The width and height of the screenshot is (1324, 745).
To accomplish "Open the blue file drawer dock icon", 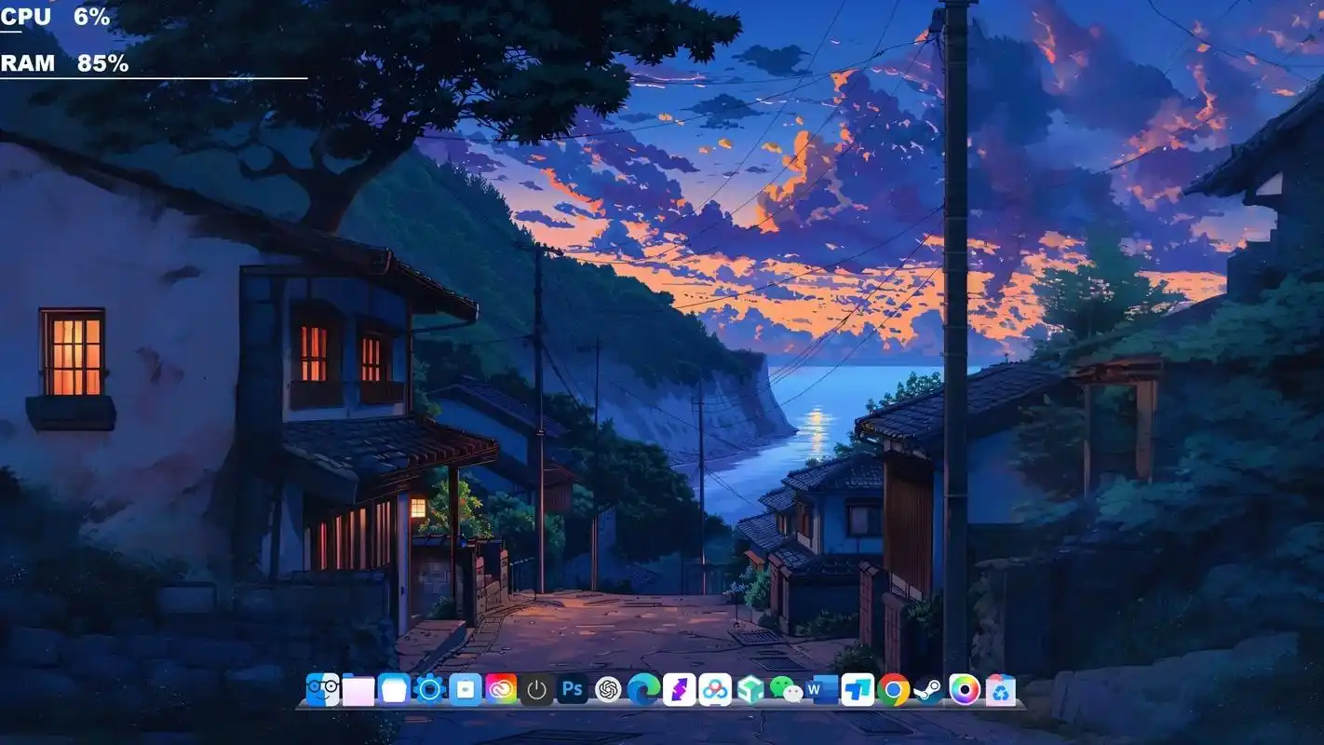I will tap(394, 690).
